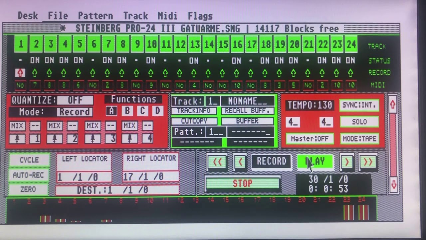
Task: Click the TRACKINFO button
Action: (x=194, y=111)
